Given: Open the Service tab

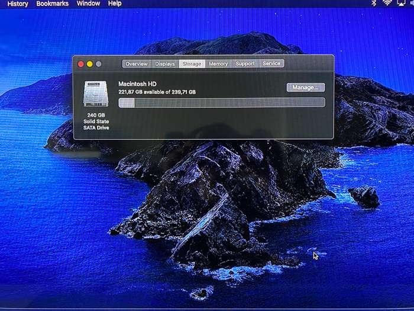Looking at the screenshot, I should coord(271,63).
